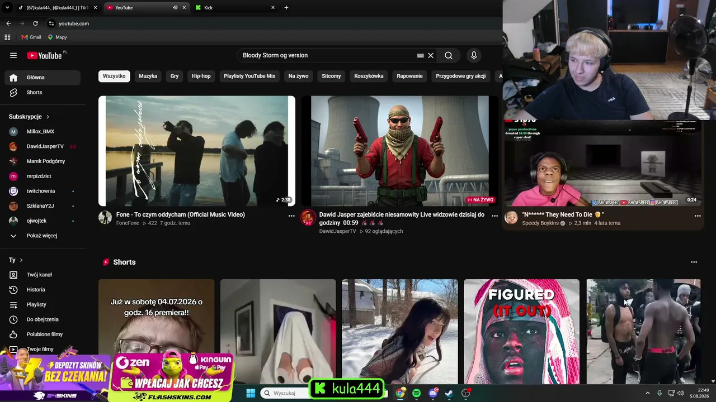Viewport: 716px width, 402px height.
Task: Start voice search with the microphone
Action: 474,55
